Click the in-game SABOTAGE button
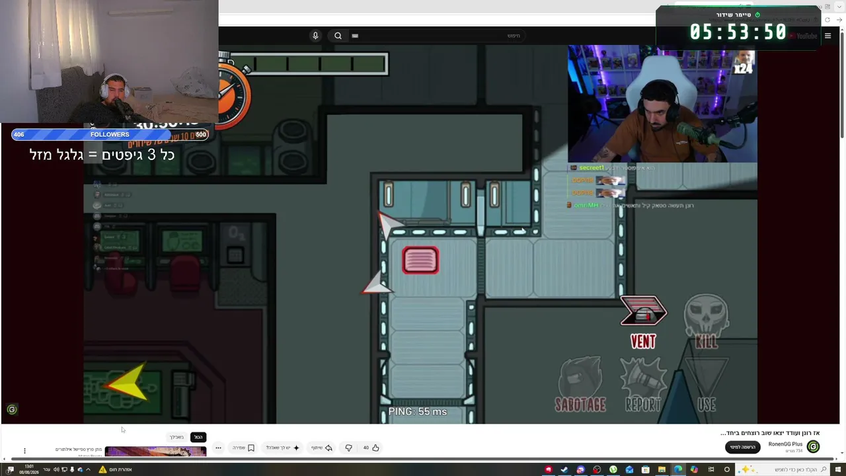846x476 pixels. (x=580, y=385)
